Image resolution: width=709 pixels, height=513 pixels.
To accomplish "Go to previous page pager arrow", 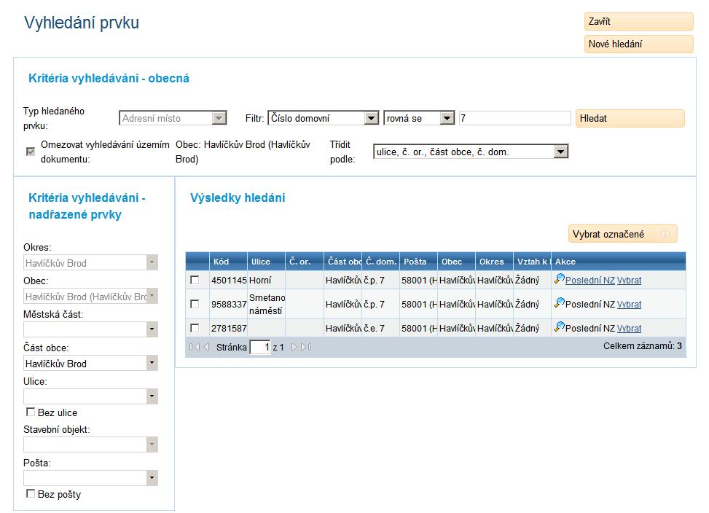I will click(207, 347).
